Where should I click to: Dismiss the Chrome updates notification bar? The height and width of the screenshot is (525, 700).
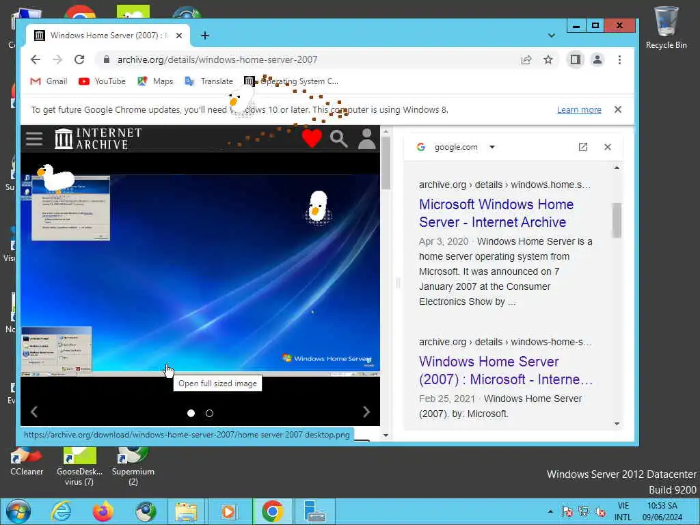pos(618,109)
